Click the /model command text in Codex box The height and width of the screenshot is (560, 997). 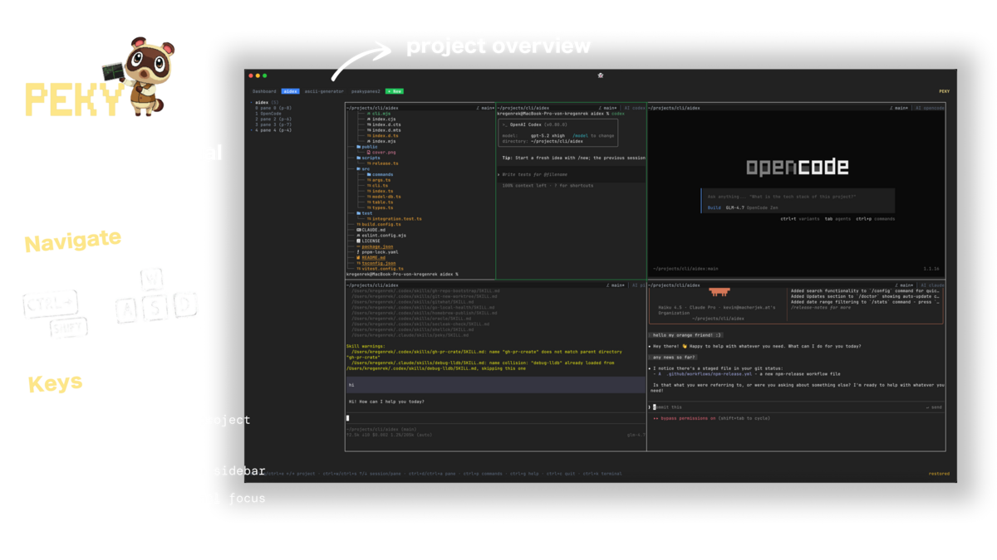(x=579, y=135)
